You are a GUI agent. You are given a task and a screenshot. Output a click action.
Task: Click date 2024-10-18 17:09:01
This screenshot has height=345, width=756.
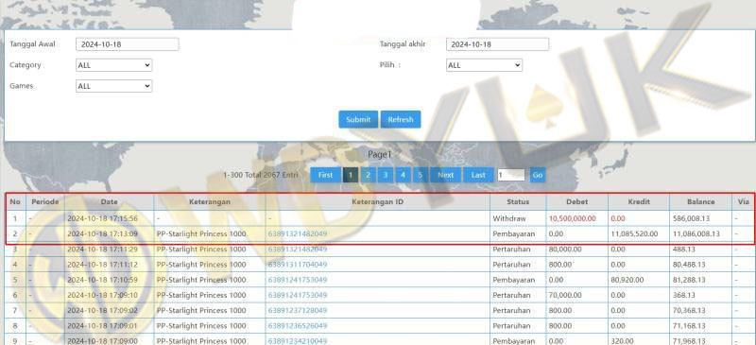pyautogui.click(x=102, y=326)
